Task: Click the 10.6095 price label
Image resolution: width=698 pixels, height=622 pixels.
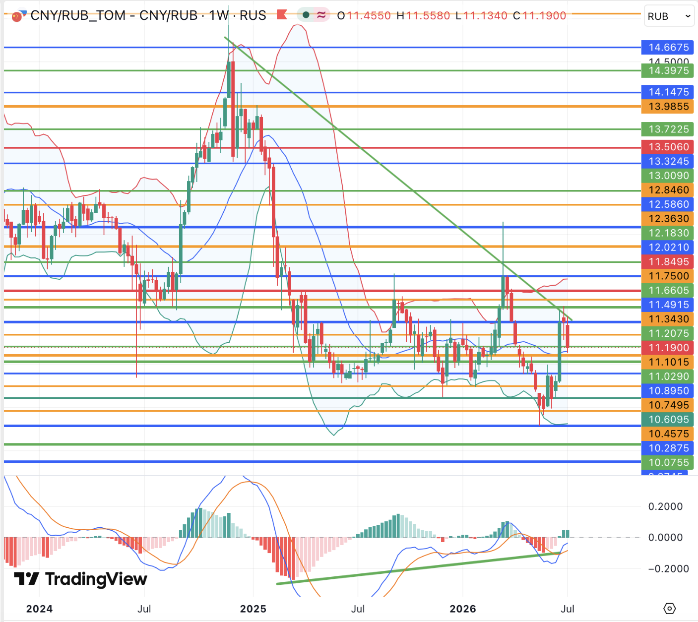Action: (668, 420)
